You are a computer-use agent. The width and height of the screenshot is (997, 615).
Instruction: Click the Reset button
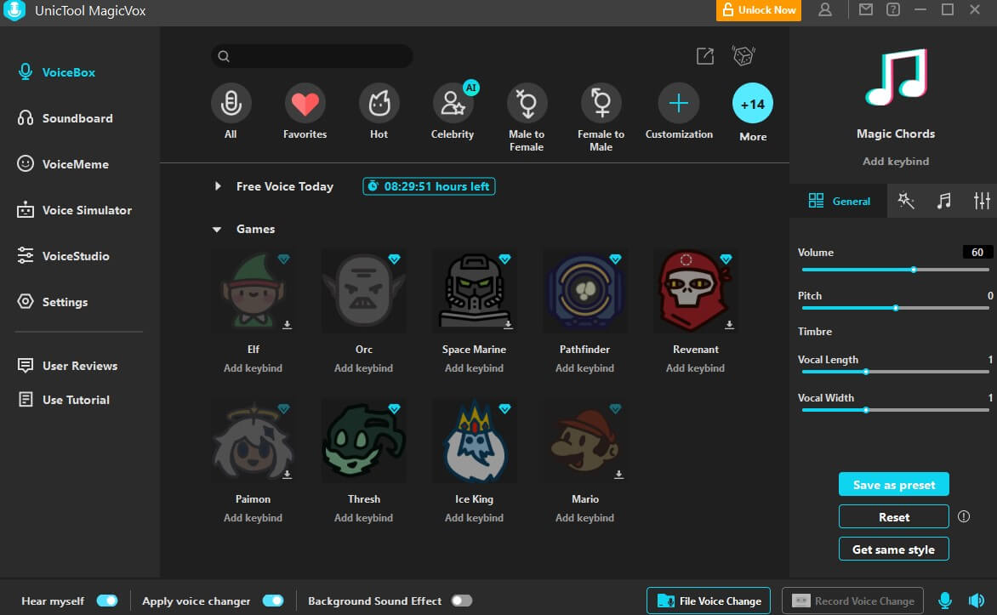894,517
